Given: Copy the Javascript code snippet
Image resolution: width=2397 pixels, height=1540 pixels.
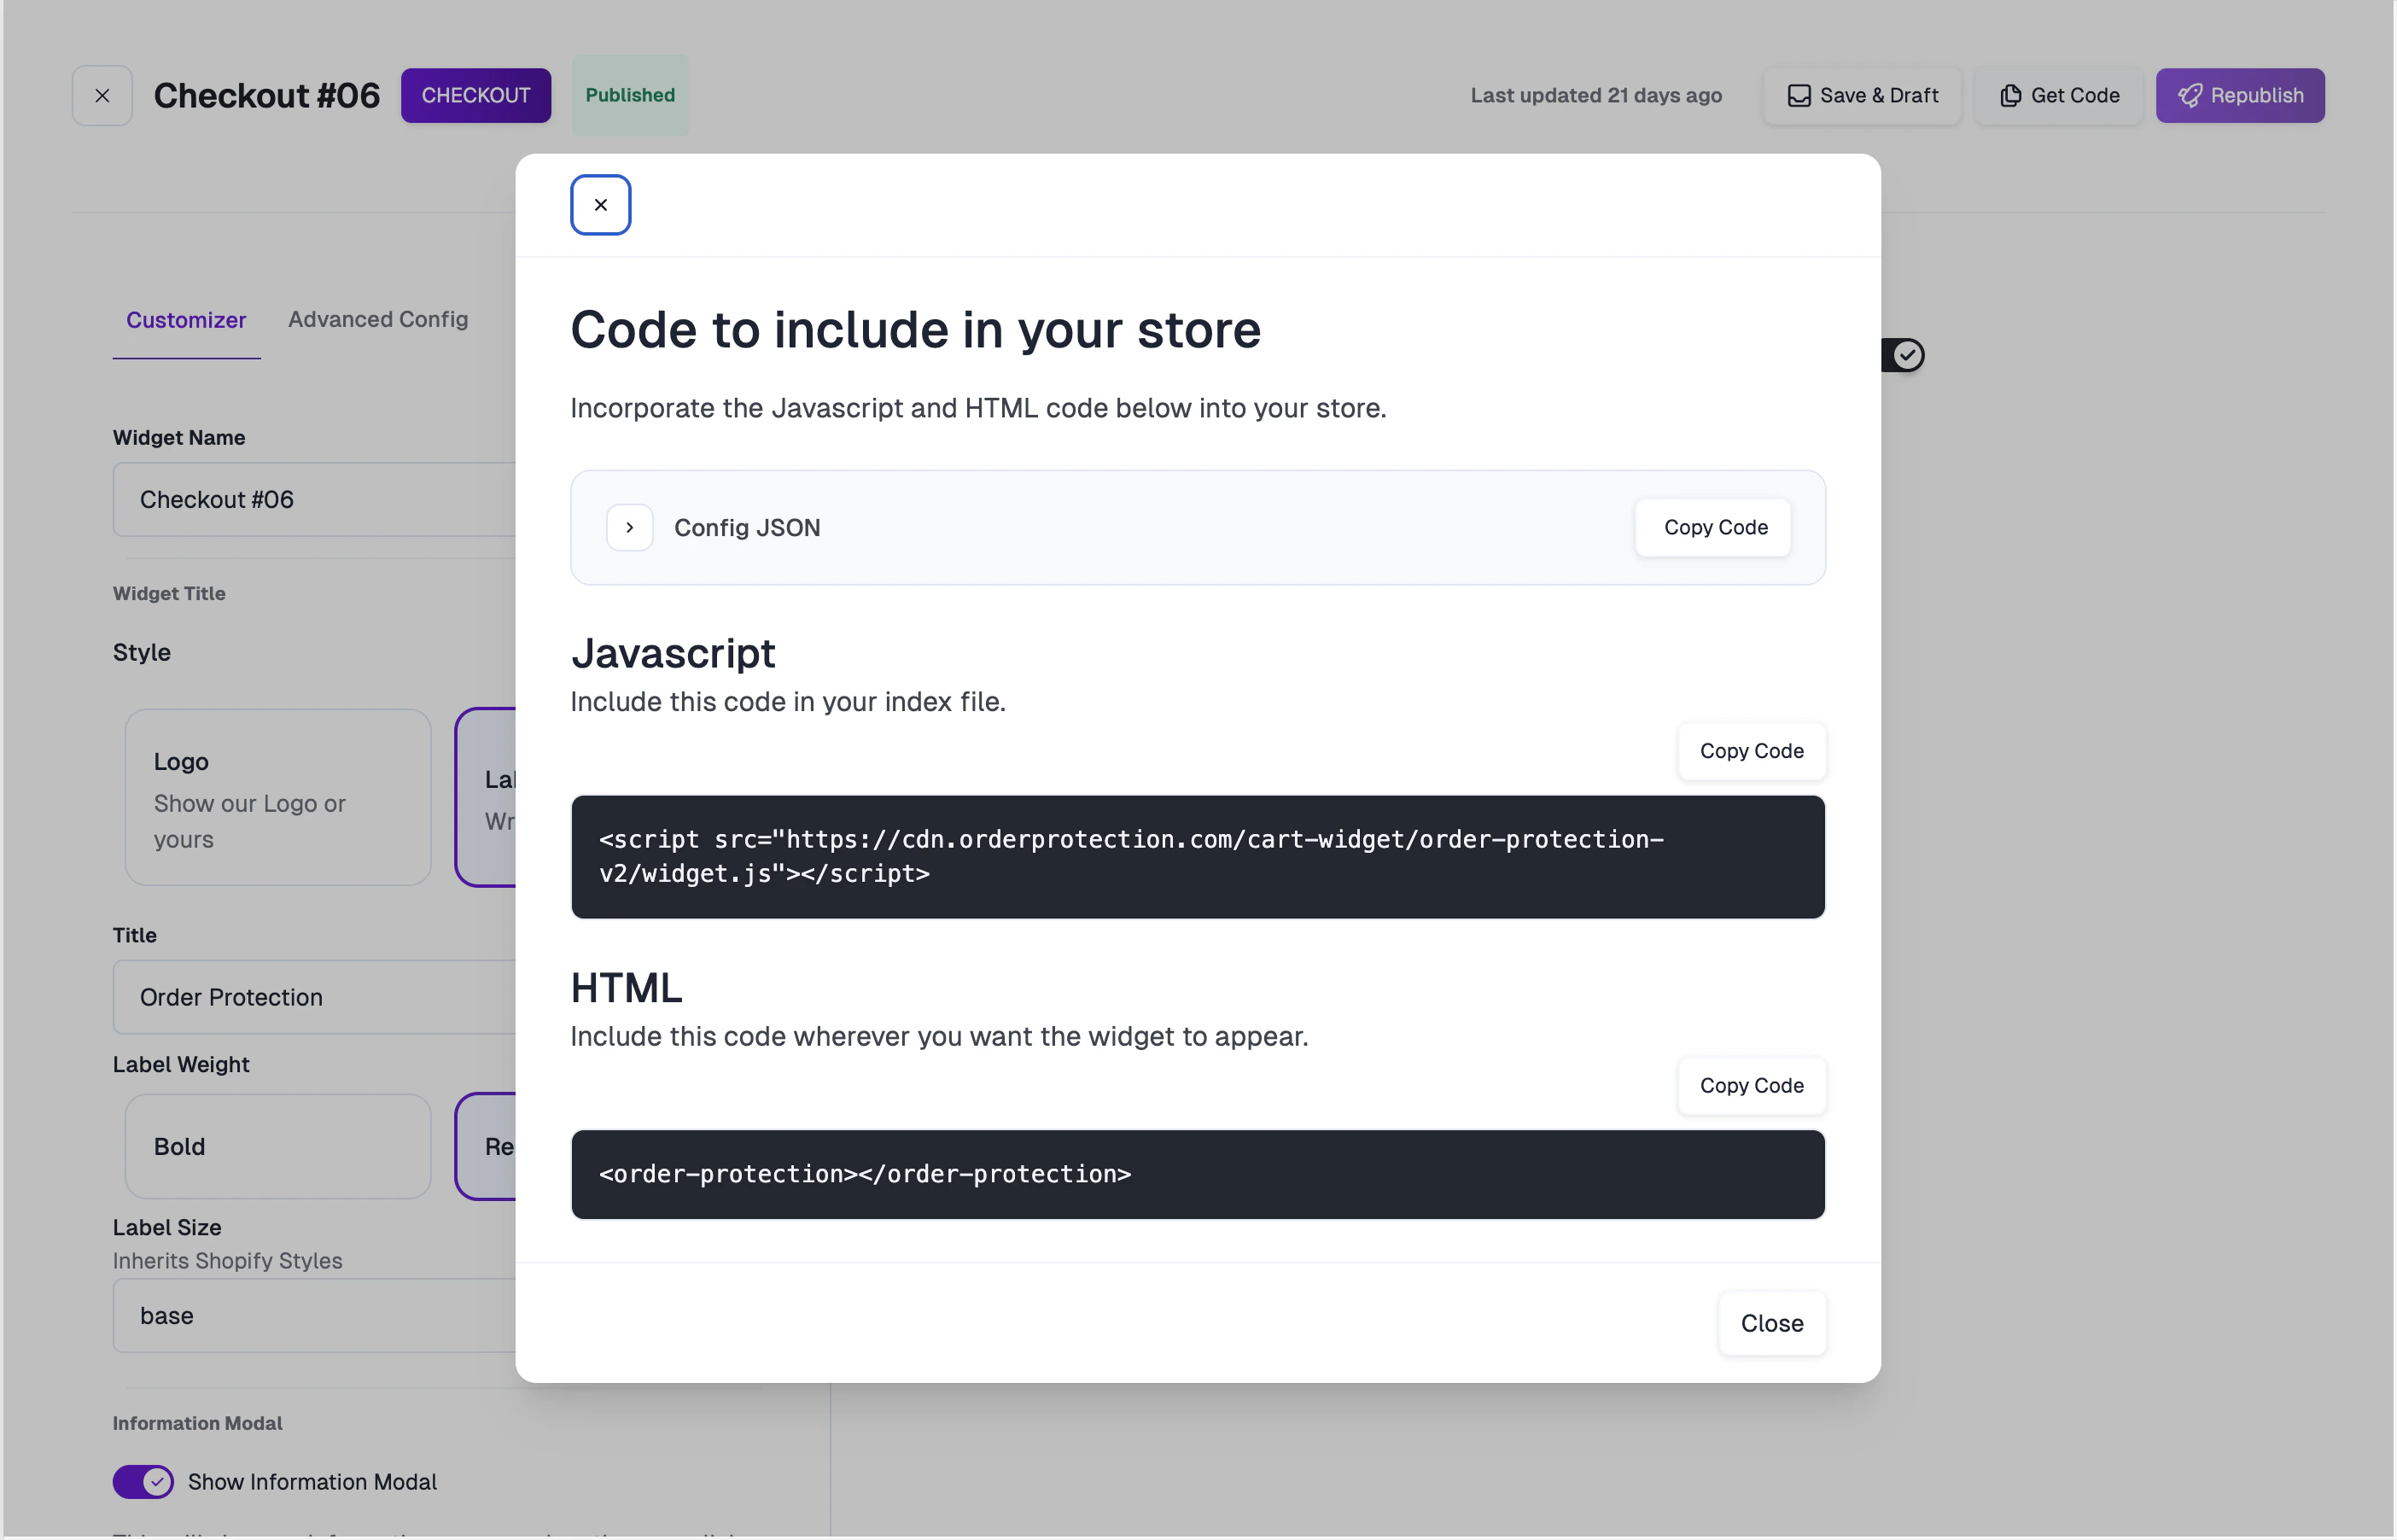Looking at the screenshot, I should click(x=1750, y=751).
